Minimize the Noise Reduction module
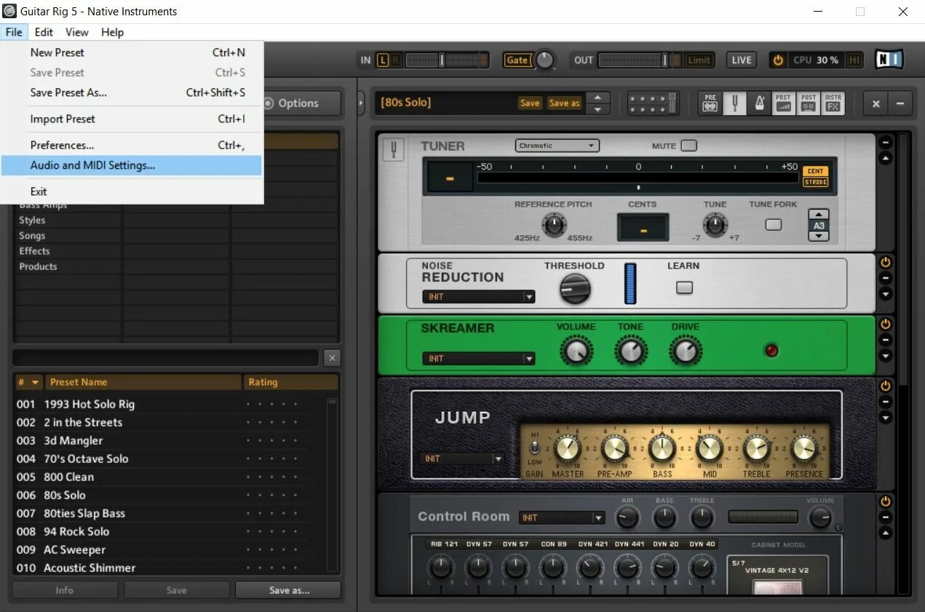The image size is (925, 612). 886,278
